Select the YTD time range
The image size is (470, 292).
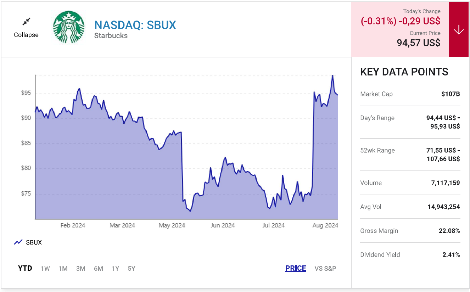coord(25,268)
